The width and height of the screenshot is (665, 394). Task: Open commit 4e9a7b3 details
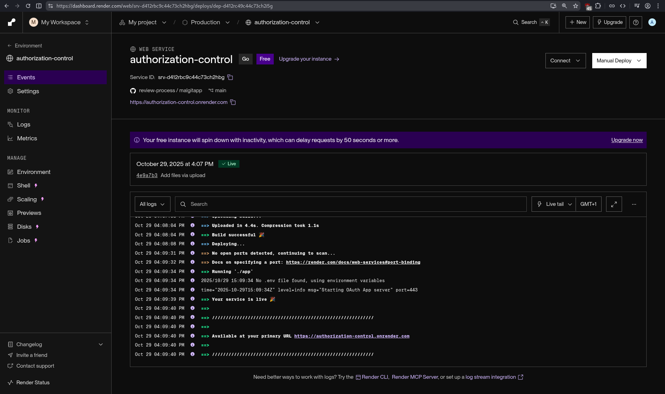pyautogui.click(x=147, y=175)
